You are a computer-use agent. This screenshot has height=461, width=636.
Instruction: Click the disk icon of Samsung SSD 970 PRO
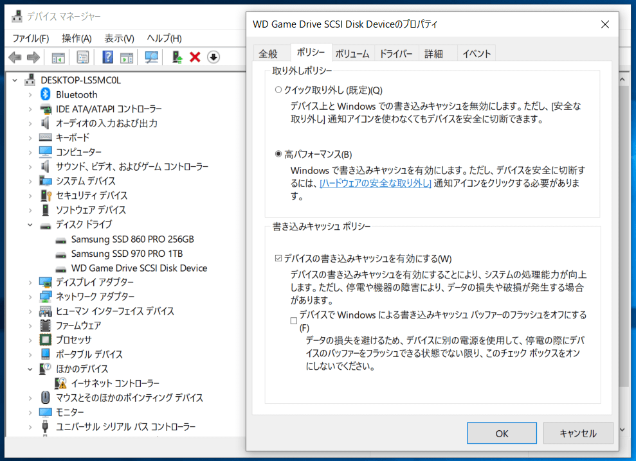coord(61,255)
